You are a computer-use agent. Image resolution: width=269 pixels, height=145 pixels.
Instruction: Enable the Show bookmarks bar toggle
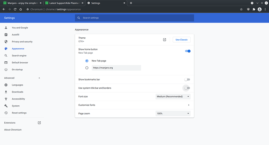click(x=187, y=80)
